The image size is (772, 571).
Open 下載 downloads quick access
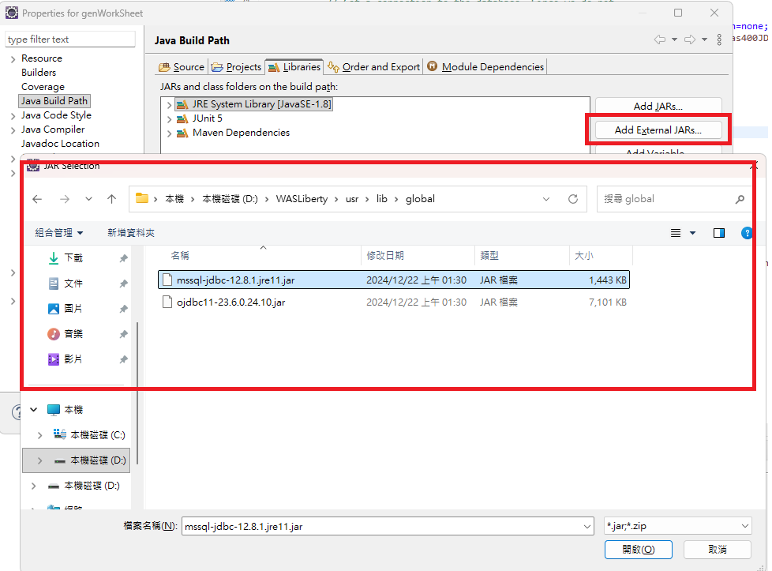click(x=73, y=258)
